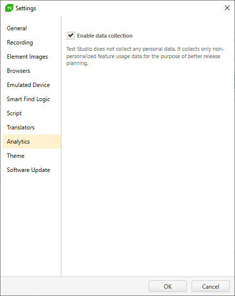Screen dimensions: 235x296
Task: Uncheck Enable data collection checkbox
Action: (71, 36)
